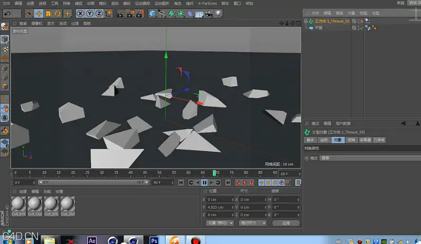Image resolution: width=421 pixels, height=244 pixels.
Task: Open the 文件 menu in main menu bar
Action: point(6,4)
